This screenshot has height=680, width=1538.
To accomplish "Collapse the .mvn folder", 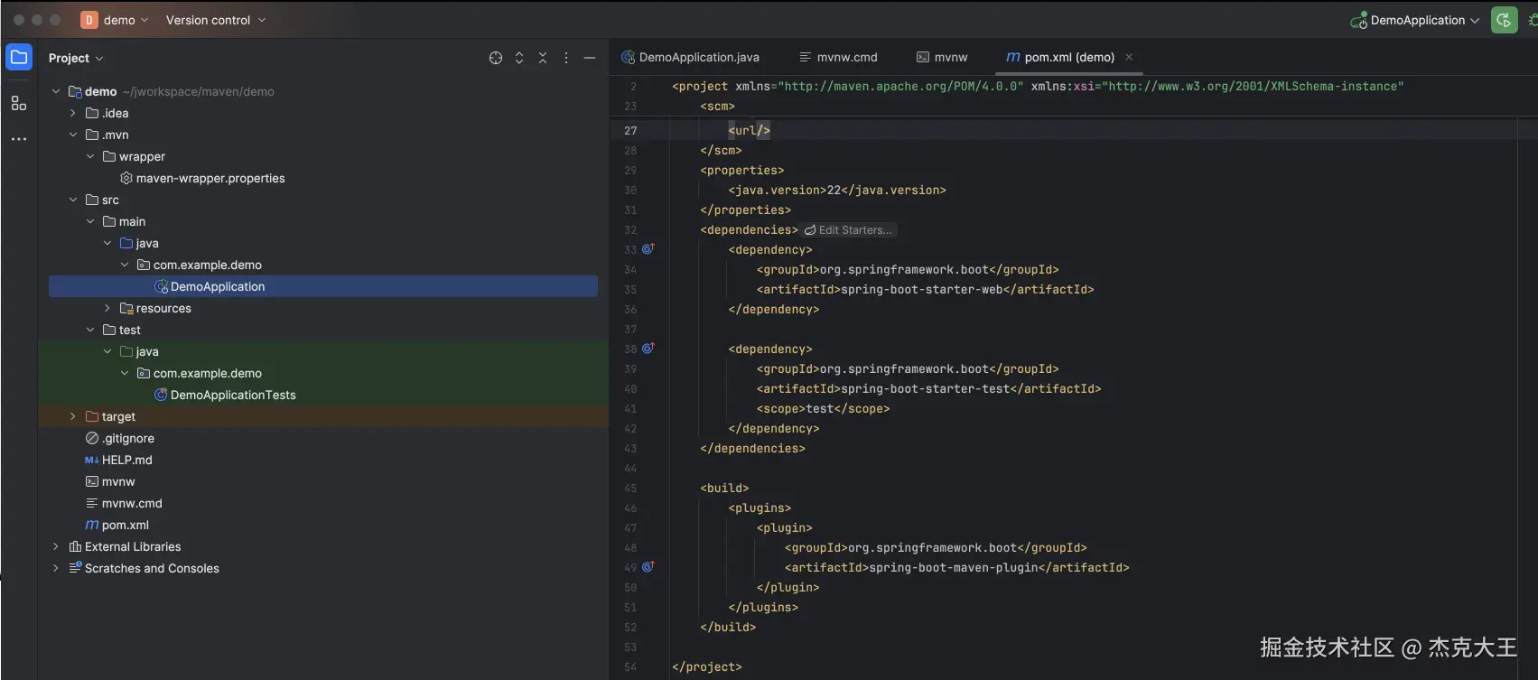I will (73, 135).
